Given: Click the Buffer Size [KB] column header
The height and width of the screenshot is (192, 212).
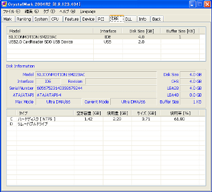Looking at the screenshot, I should pyautogui.click(x=180, y=31).
